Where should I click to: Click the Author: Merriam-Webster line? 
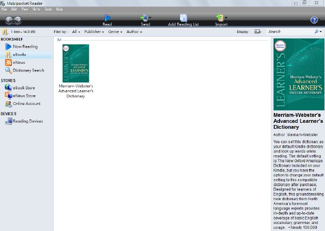295,135
